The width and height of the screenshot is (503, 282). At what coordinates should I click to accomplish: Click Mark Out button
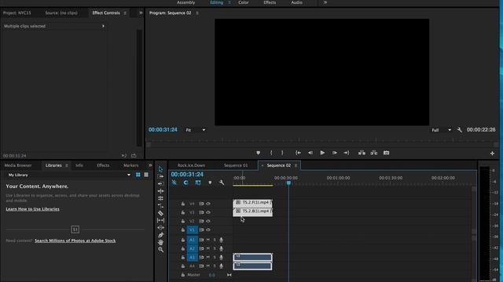(x=282, y=153)
